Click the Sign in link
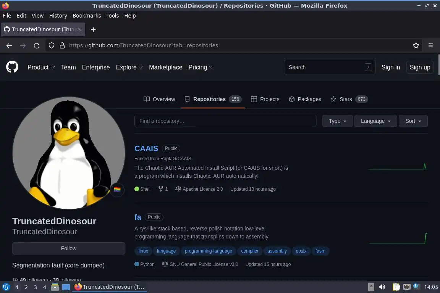Screen dimensions: 440x293 391,67
